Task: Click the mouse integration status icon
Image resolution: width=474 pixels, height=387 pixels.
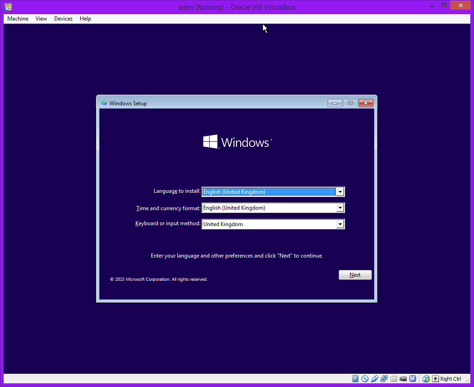Action: tap(426, 379)
